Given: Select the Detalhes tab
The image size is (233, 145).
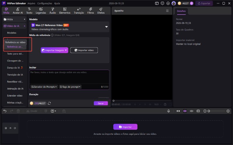Looking at the screenshot, I should (x=181, y=11).
